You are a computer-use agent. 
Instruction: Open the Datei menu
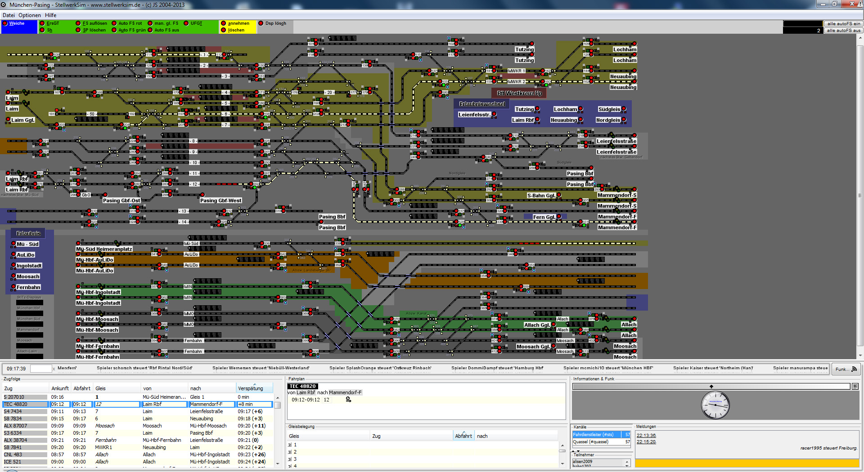[x=9, y=15]
